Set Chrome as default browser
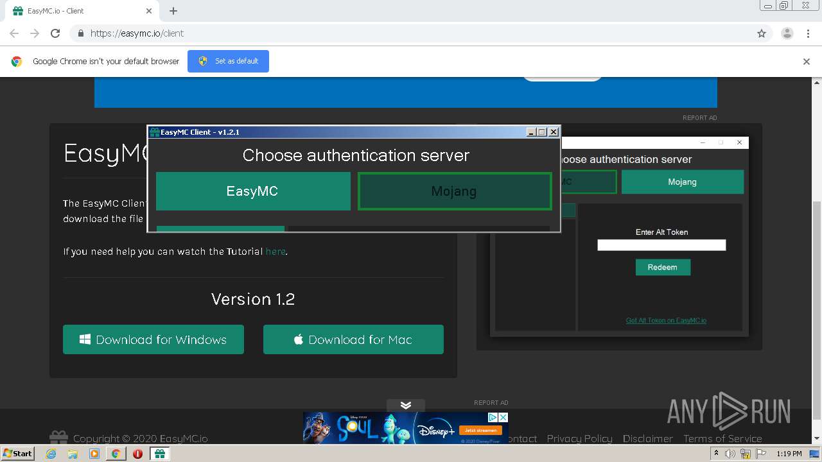The image size is (822, 462). click(x=228, y=61)
